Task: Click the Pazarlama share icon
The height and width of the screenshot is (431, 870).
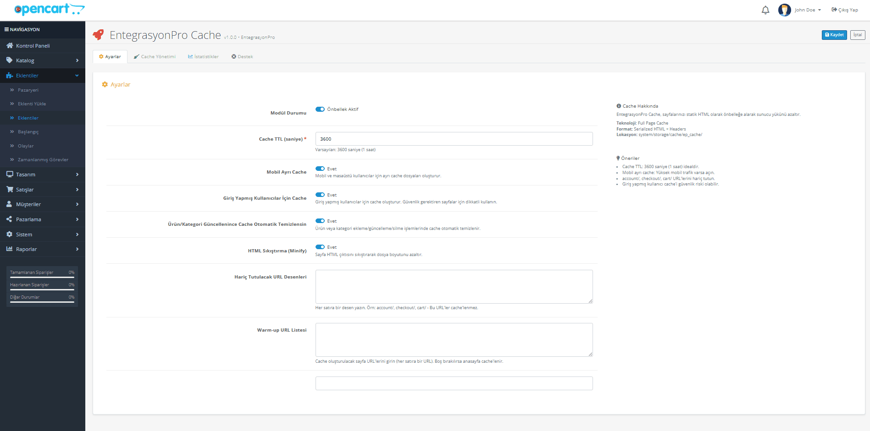Action: coord(9,219)
